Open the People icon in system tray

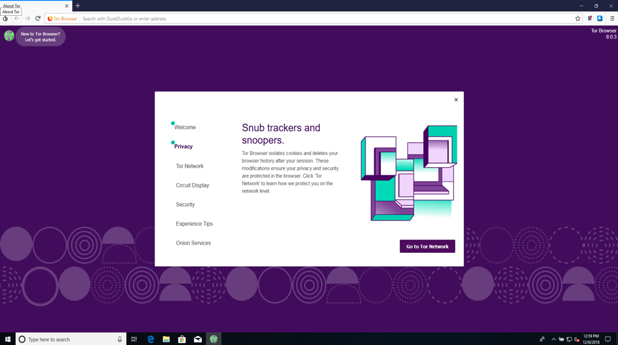tap(542, 339)
